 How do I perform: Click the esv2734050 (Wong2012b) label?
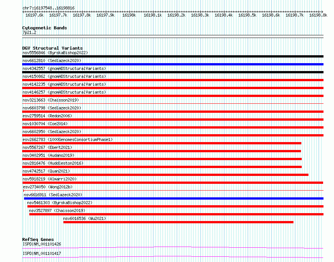(48, 187)
